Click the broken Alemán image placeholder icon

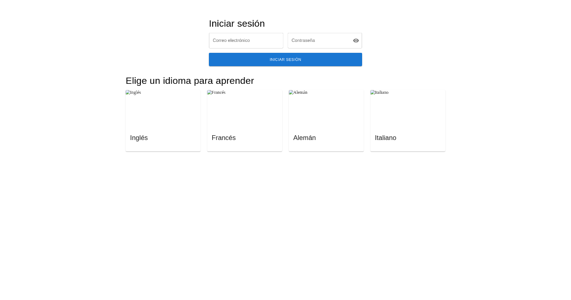pos(292,92)
